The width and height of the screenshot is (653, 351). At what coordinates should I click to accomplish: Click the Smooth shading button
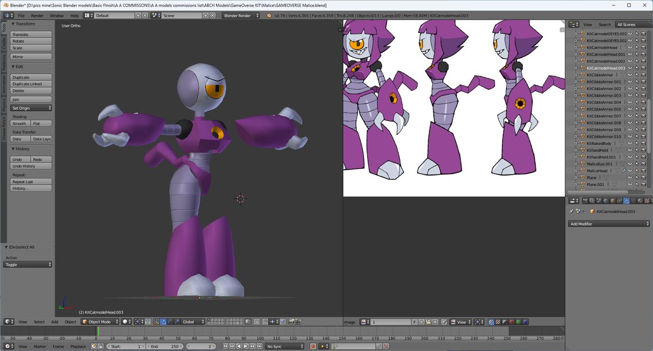tap(20, 124)
